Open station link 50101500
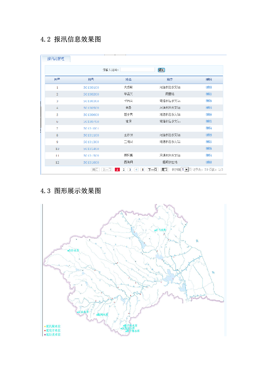The width and height of the screenshot is (267, 377). point(91,156)
